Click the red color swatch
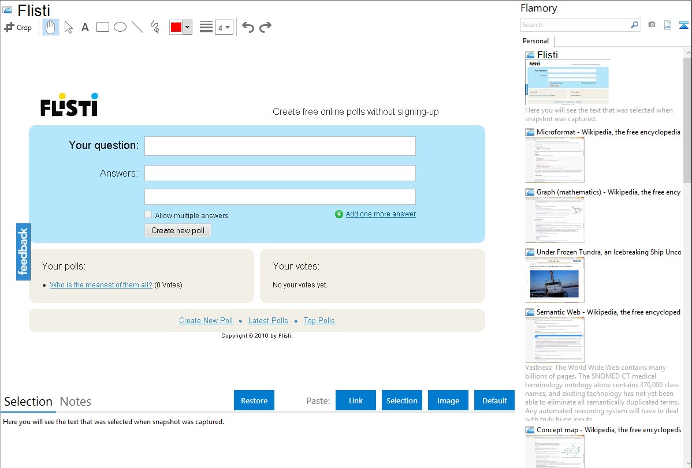This screenshot has height=468, width=692. pos(176,27)
